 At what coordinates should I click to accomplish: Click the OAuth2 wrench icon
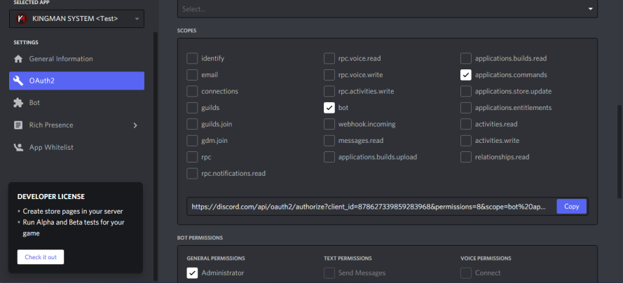(18, 81)
